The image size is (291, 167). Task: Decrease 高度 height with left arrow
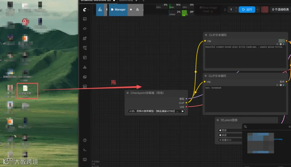220,135
